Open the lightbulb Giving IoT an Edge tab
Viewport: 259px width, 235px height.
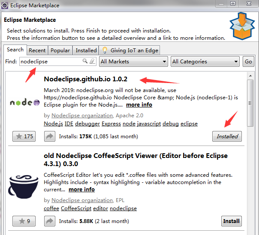pos(129,51)
